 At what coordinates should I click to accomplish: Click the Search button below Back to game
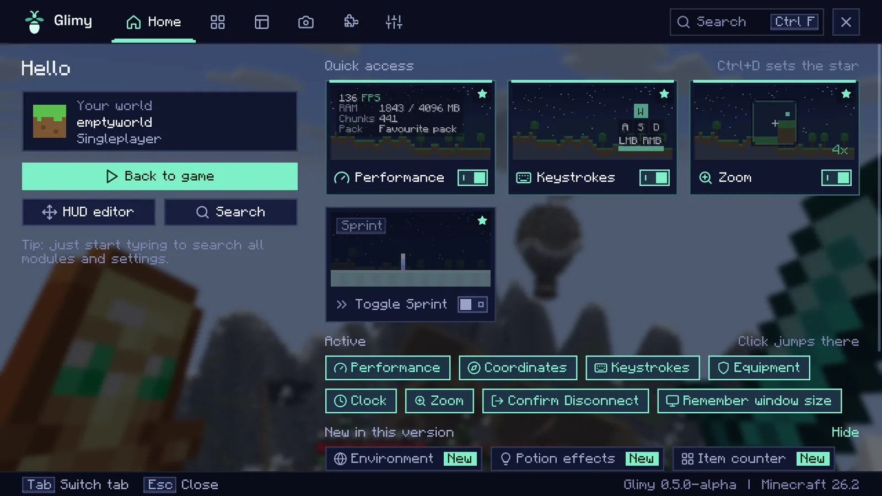click(x=231, y=212)
